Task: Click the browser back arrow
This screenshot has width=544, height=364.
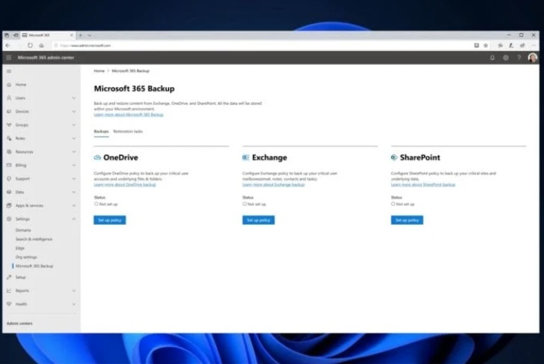Action: [x=8, y=46]
